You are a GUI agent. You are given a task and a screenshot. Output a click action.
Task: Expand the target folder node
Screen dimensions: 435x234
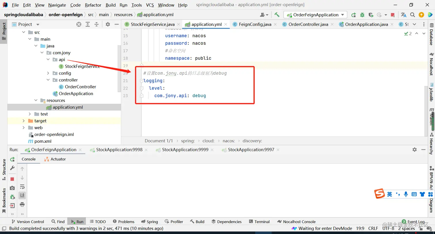click(24, 121)
